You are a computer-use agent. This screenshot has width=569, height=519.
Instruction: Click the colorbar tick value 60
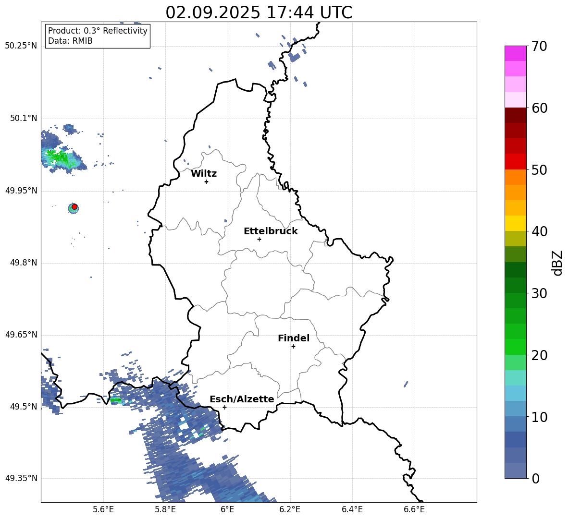(539, 108)
